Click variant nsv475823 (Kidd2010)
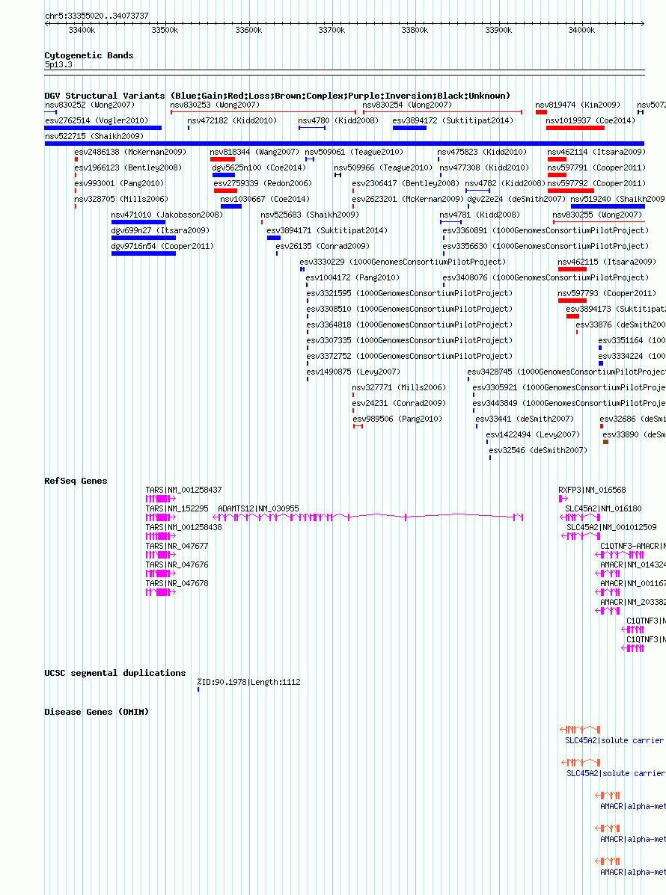666x895 pixels. coord(481,152)
